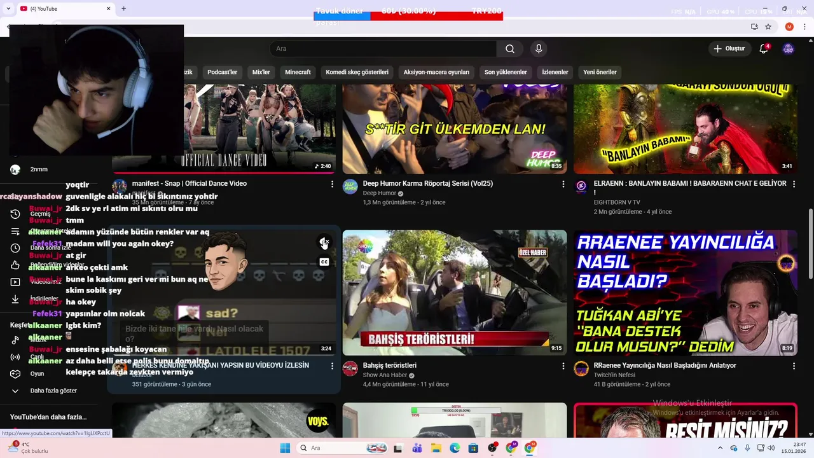Open options menu for Bahşiş teröristleri video
The width and height of the screenshot is (814, 458).
click(x=563, y=366)
